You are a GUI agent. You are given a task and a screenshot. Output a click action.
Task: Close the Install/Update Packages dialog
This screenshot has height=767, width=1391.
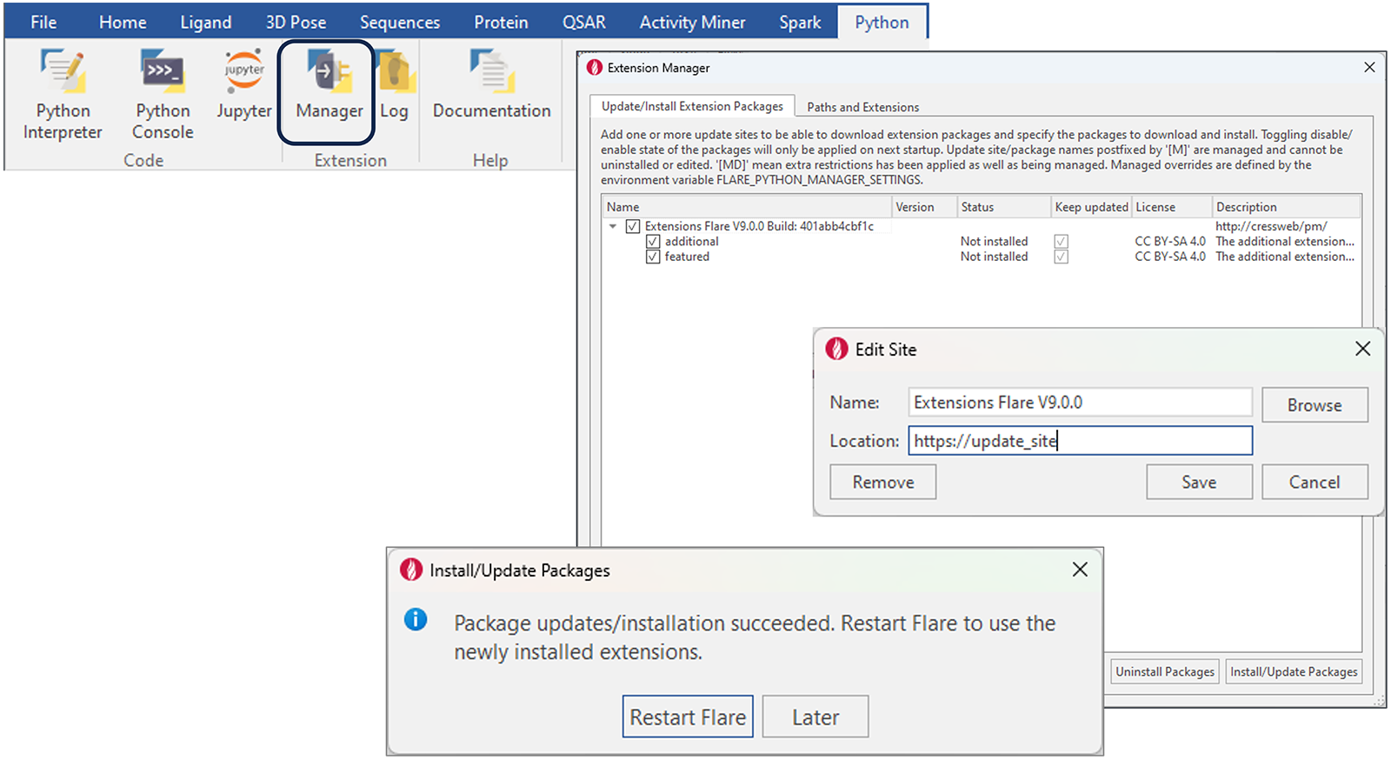tap(1080, 570)
